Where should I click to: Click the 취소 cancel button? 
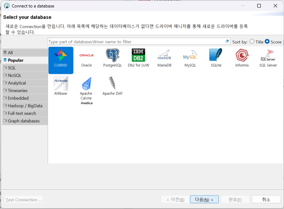pyautogui.click(x=266, y=199)
